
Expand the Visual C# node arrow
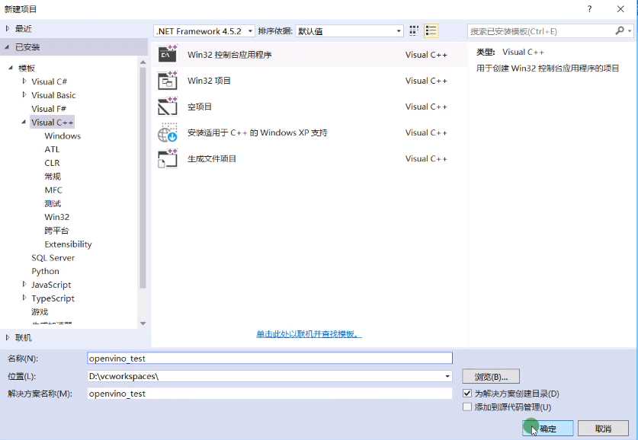pos(24,81)
